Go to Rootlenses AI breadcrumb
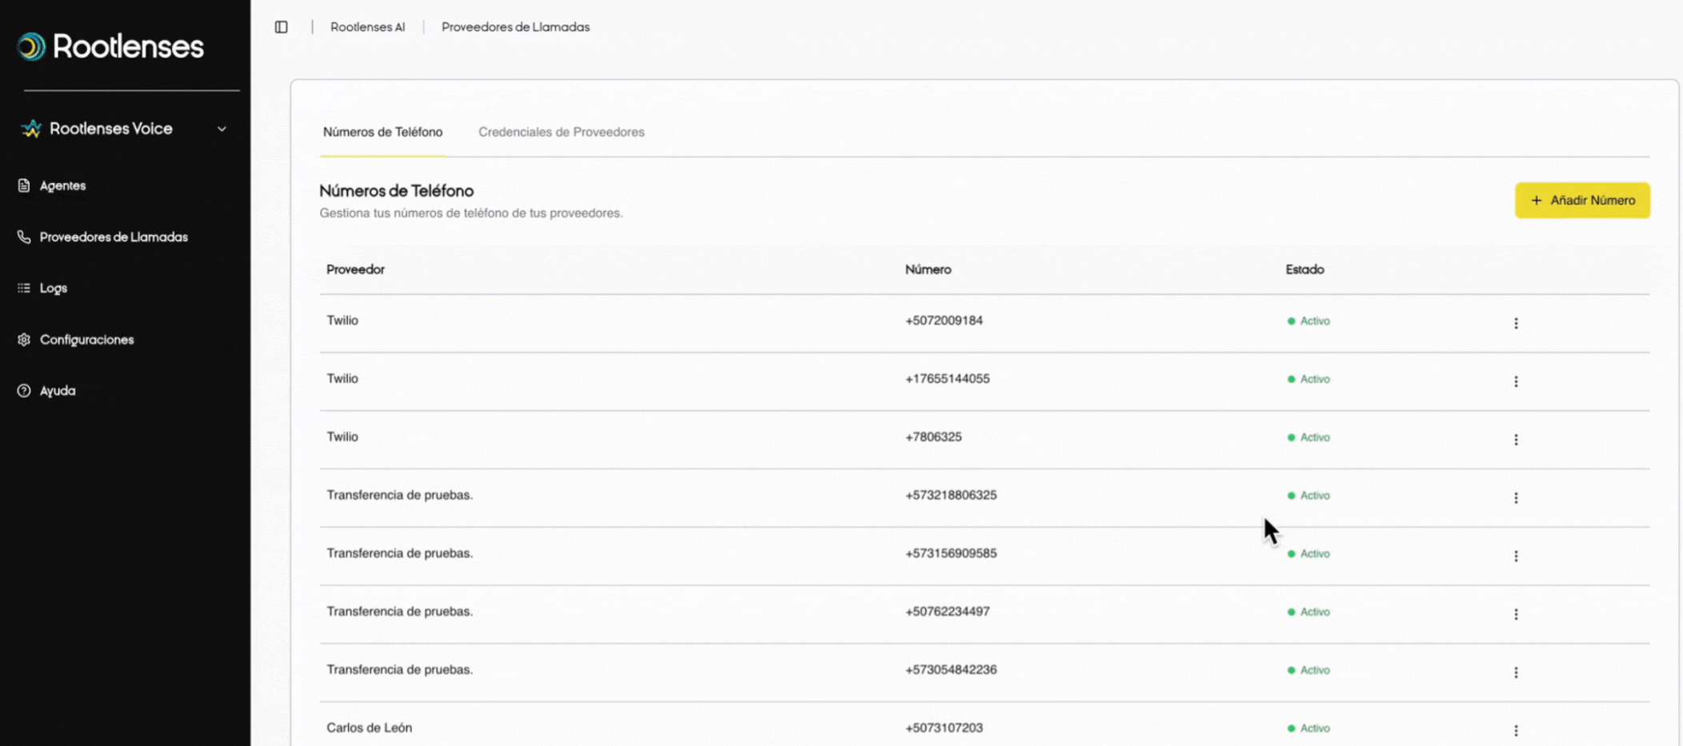 367,27
